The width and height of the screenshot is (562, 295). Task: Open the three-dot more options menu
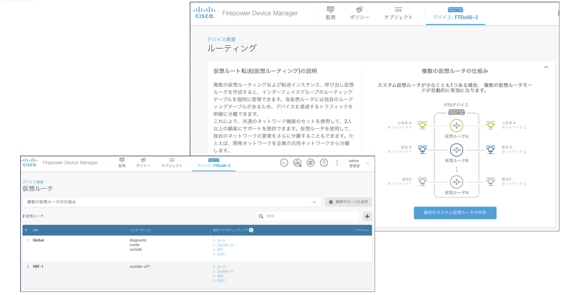pyautogui.click(x=337, y=163)
